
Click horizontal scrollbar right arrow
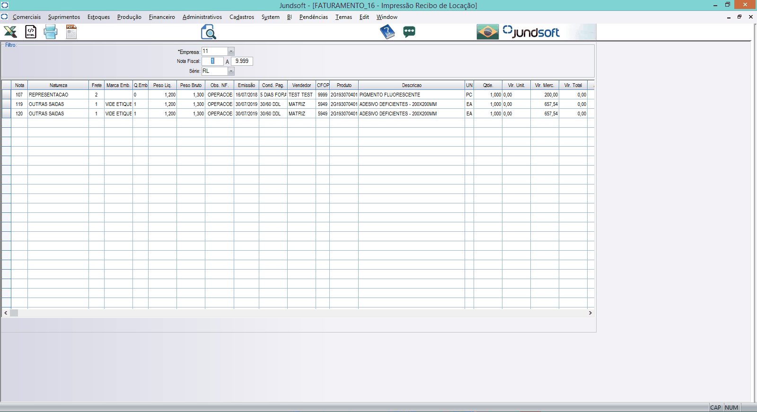click(590, 313)
